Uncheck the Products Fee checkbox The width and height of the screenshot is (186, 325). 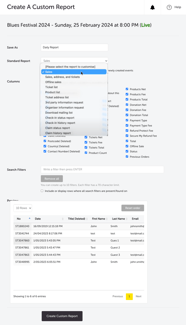(127, 94)
